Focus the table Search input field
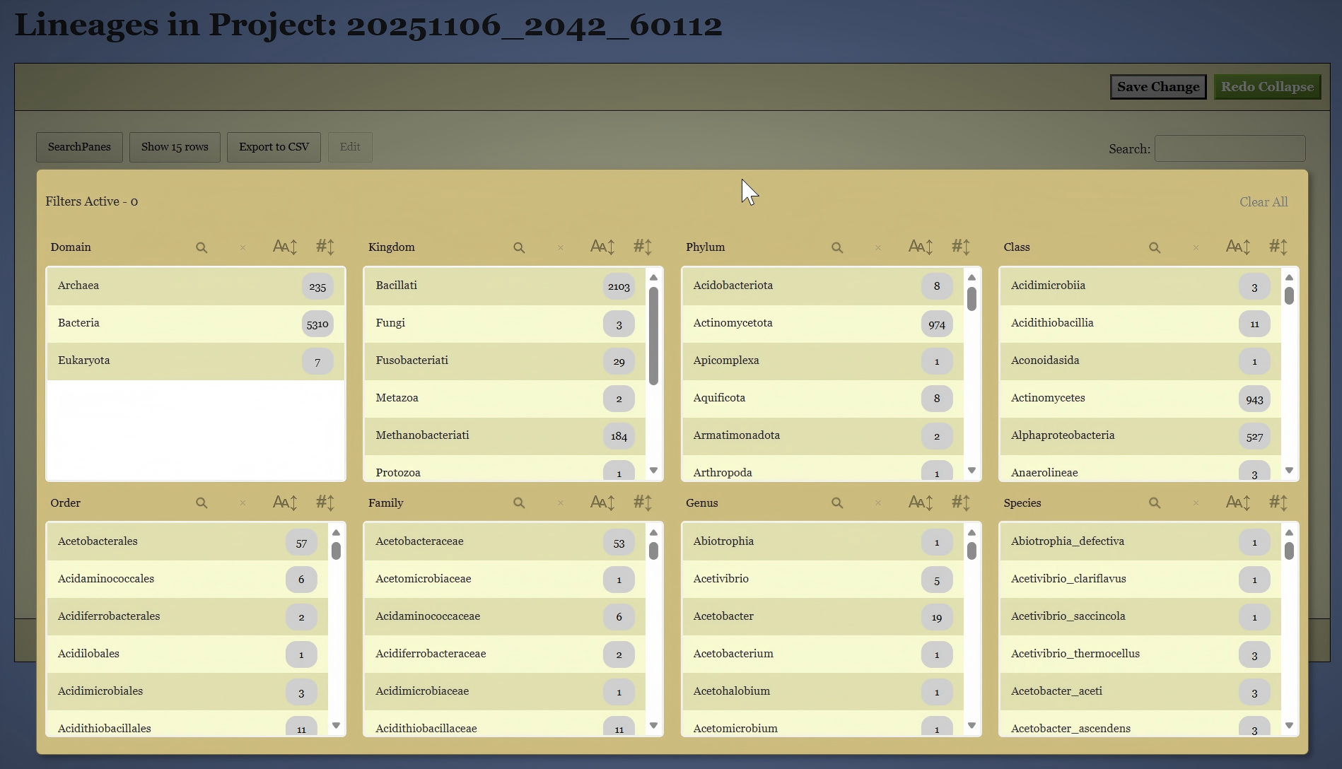The image size is (1342, 769). point(1230,148)
